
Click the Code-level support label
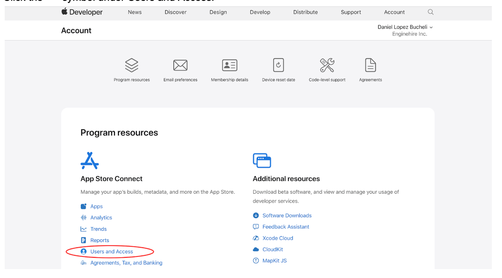point(327,80)
